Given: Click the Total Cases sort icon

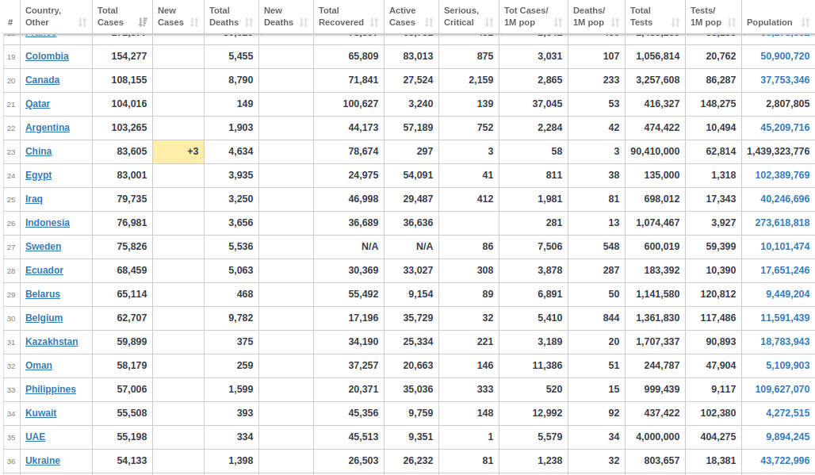Looking at the screenshot, I should (143, 22).
